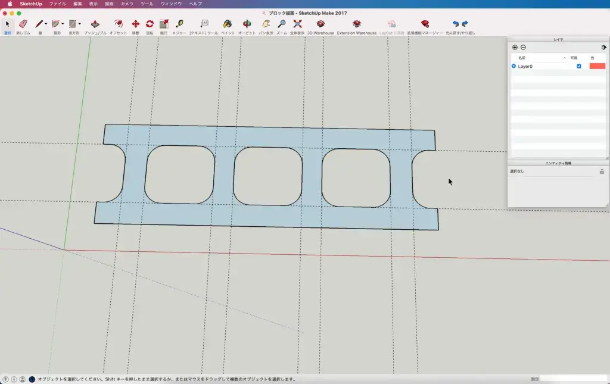The image size is (610, 384).
Task: Pick the 消しゴム eraser tool
Action: (23, 24)
